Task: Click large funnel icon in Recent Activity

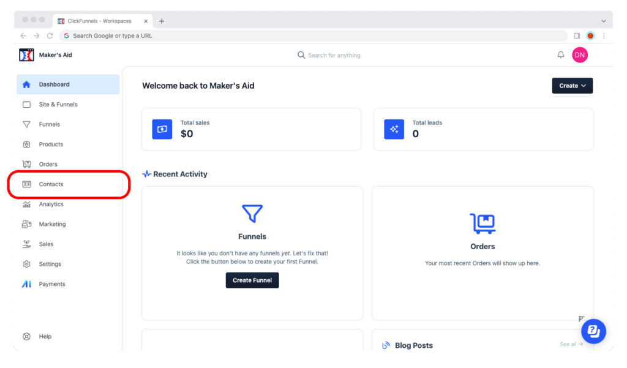Action: point(252,214)
